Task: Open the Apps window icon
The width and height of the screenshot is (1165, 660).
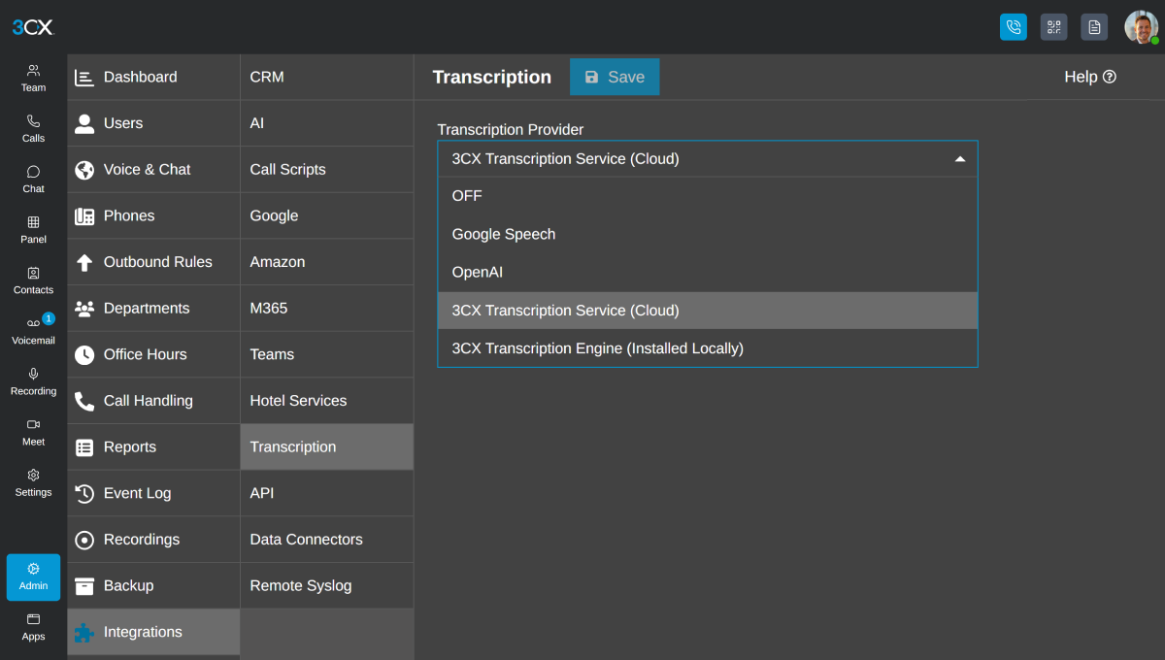Action: click(33, 619)
